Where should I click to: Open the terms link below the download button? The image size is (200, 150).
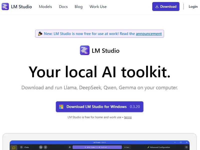(128, 117)
